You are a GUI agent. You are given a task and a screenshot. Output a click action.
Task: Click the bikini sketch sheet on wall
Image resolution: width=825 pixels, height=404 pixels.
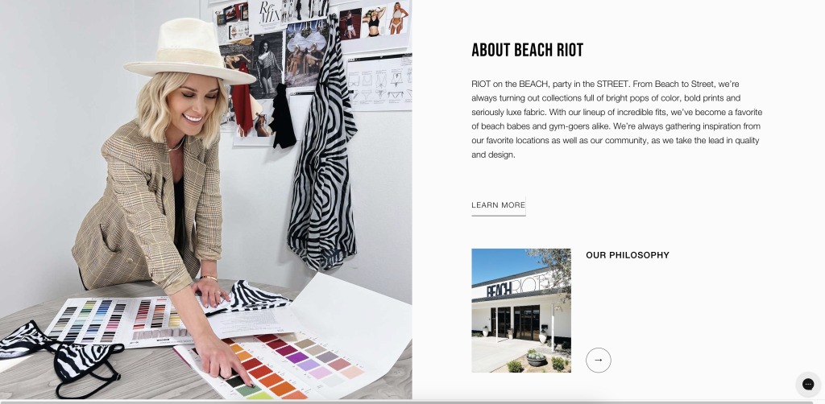(379, 82)
